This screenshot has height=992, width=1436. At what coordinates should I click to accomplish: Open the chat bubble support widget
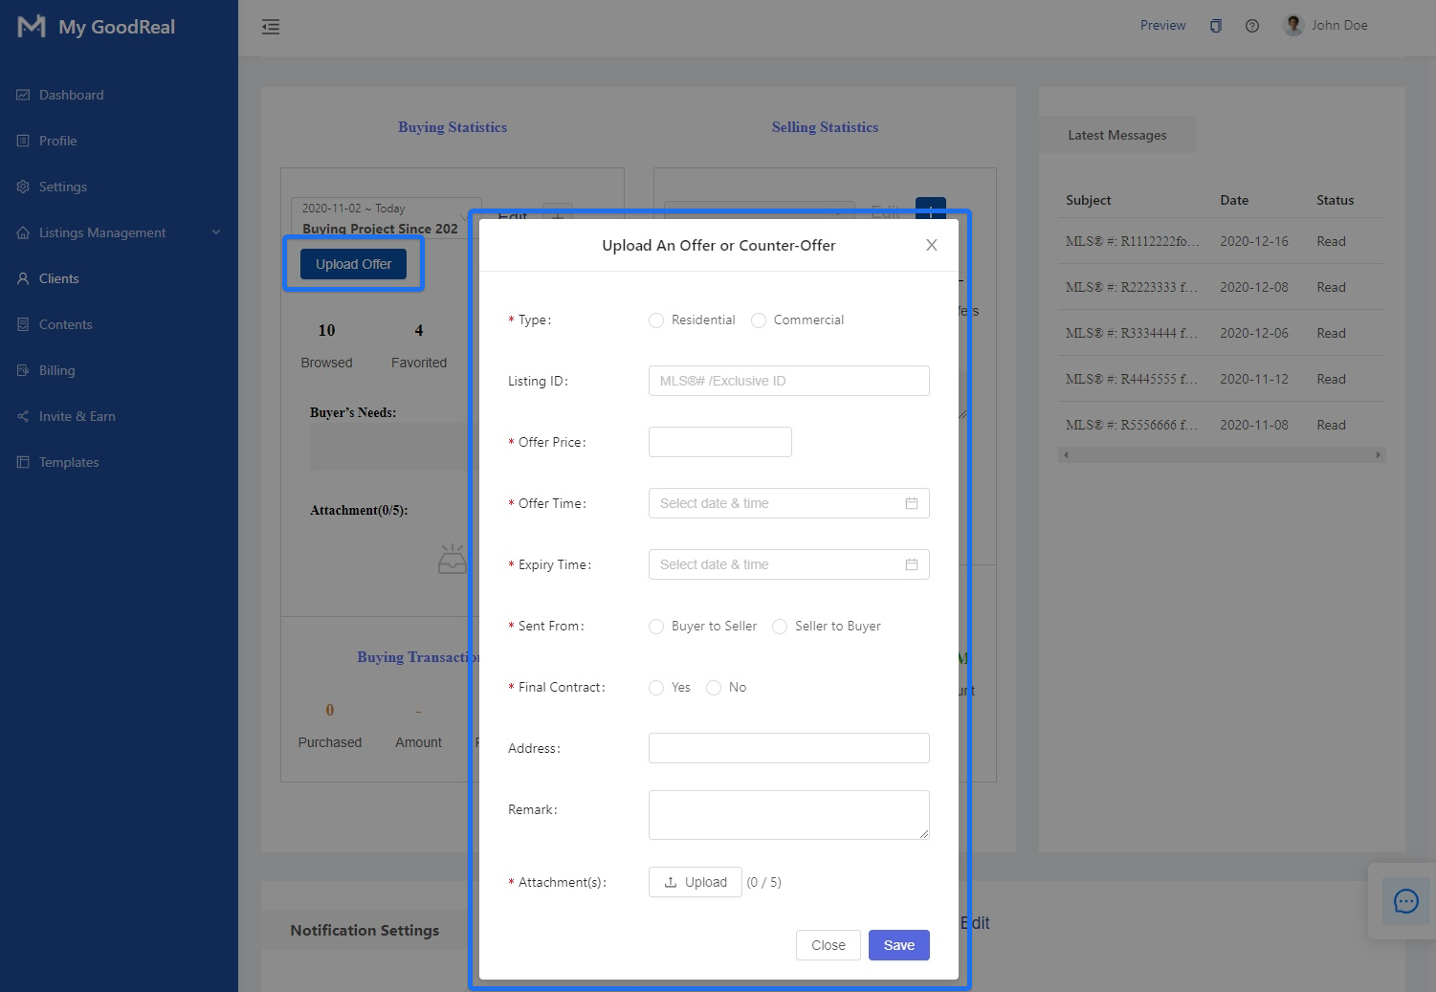pos(1405,901)
